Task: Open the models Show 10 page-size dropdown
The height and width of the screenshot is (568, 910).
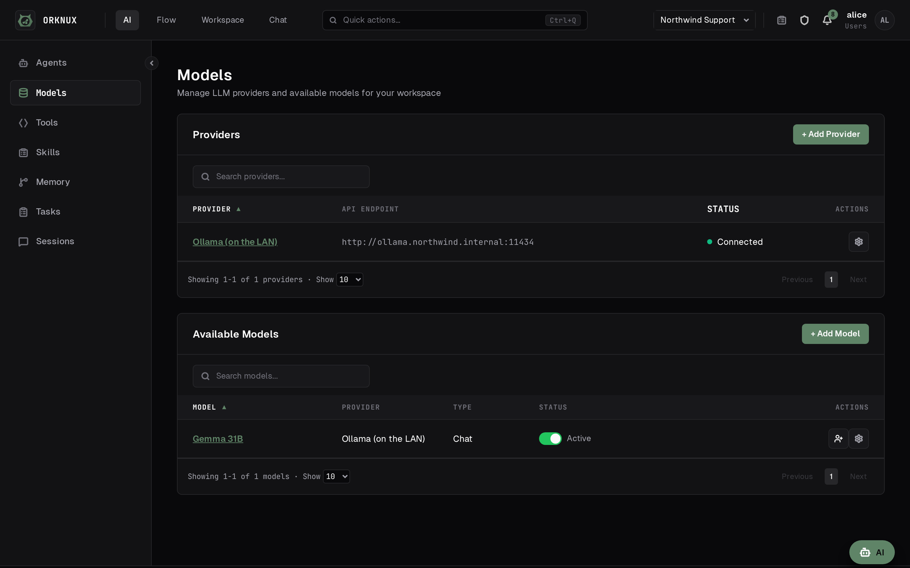Action: pyautogui.click(x=336, y=476)
